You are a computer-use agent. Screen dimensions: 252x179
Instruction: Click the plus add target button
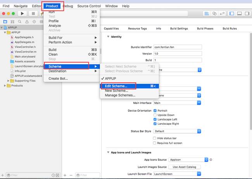pos(65,175)
